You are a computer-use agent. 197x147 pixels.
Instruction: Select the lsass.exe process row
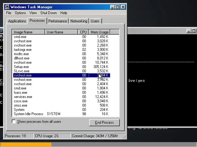62,92
